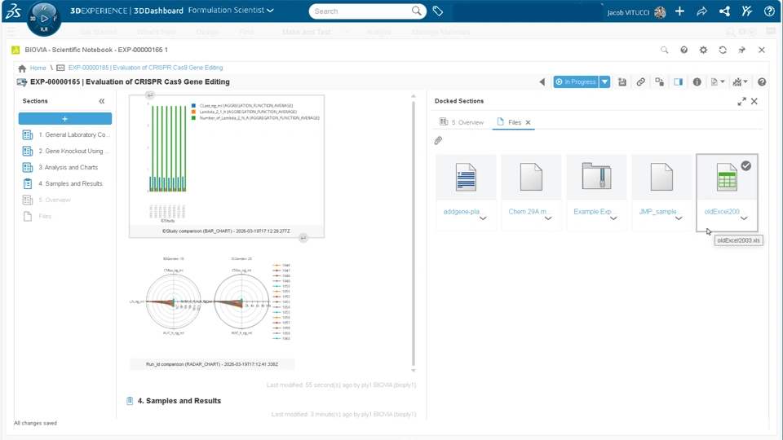Image resolution: width=783 pixels, height=440 pixels.
Task: Click the Dassault Systèmes 3DS logo
Action: (x=12, y=11)
